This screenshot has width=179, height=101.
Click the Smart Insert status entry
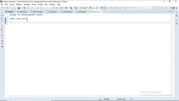coord(121,99)
